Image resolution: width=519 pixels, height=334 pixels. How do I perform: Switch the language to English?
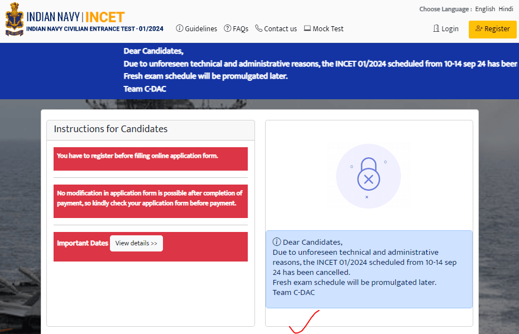click(485, 9)
